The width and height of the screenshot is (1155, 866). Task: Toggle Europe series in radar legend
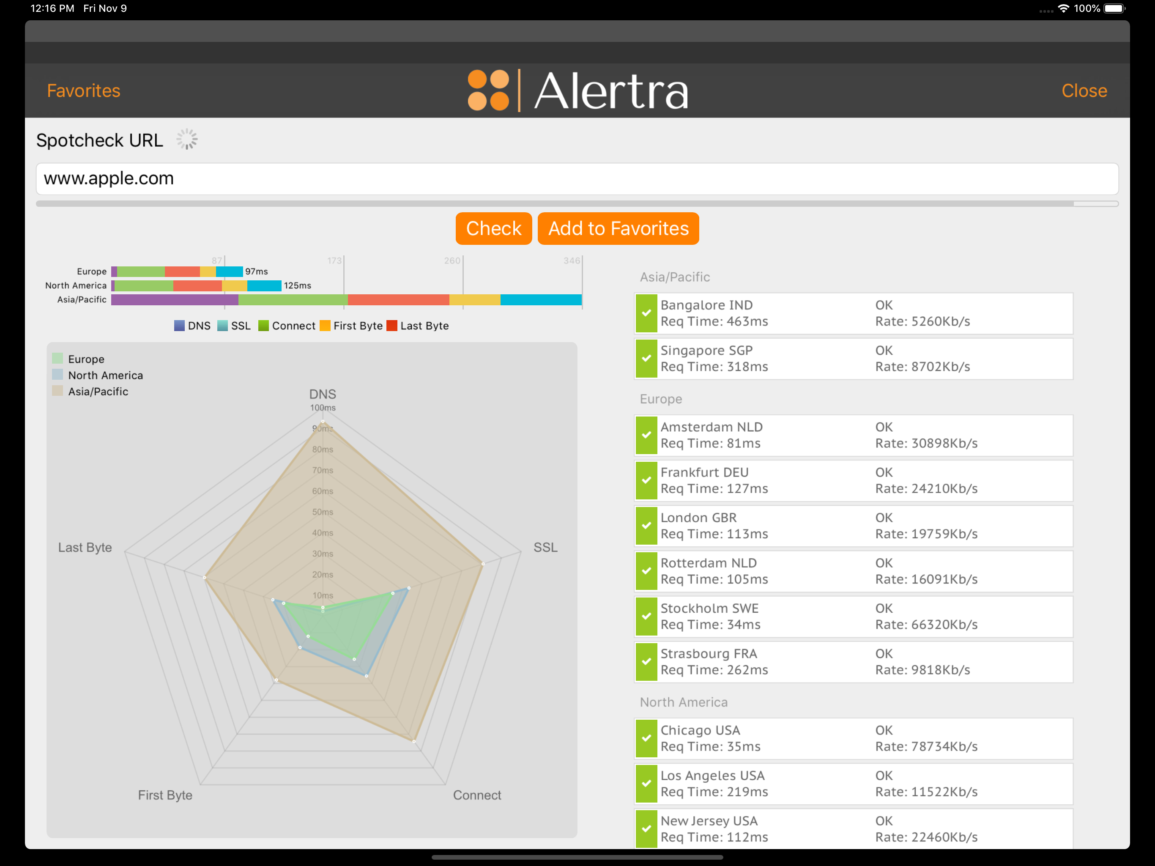tap(57, 358)
